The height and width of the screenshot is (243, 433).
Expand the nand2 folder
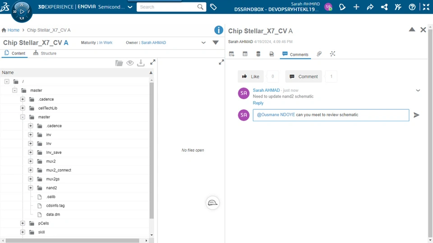31,188
